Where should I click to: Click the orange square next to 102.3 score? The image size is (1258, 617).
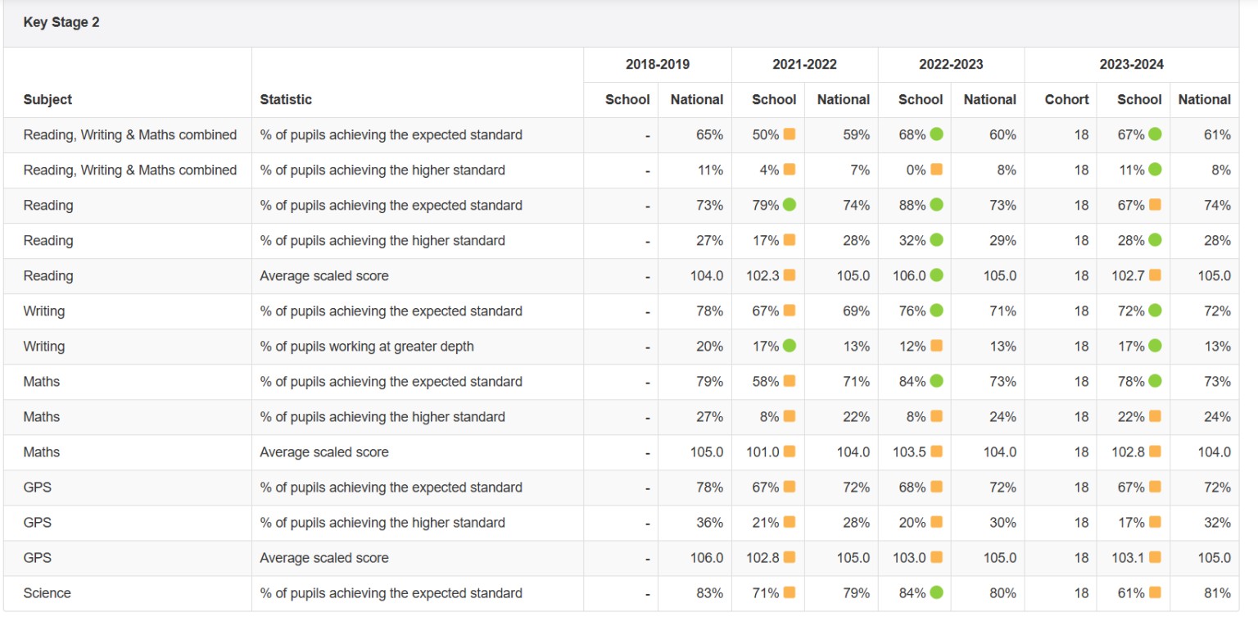click(x=790, y=275)
